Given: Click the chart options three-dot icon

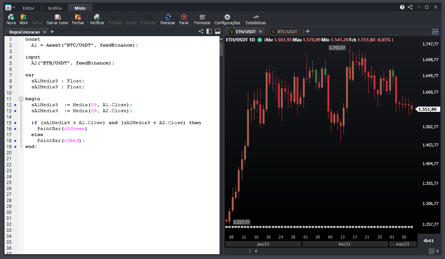Looking at the screenshot, I should tap(250, 251).
